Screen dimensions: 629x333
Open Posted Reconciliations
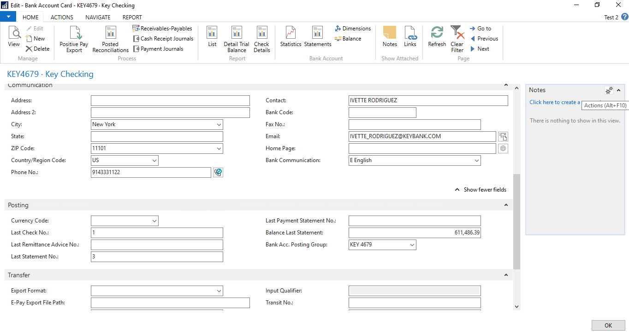[110, 39]
